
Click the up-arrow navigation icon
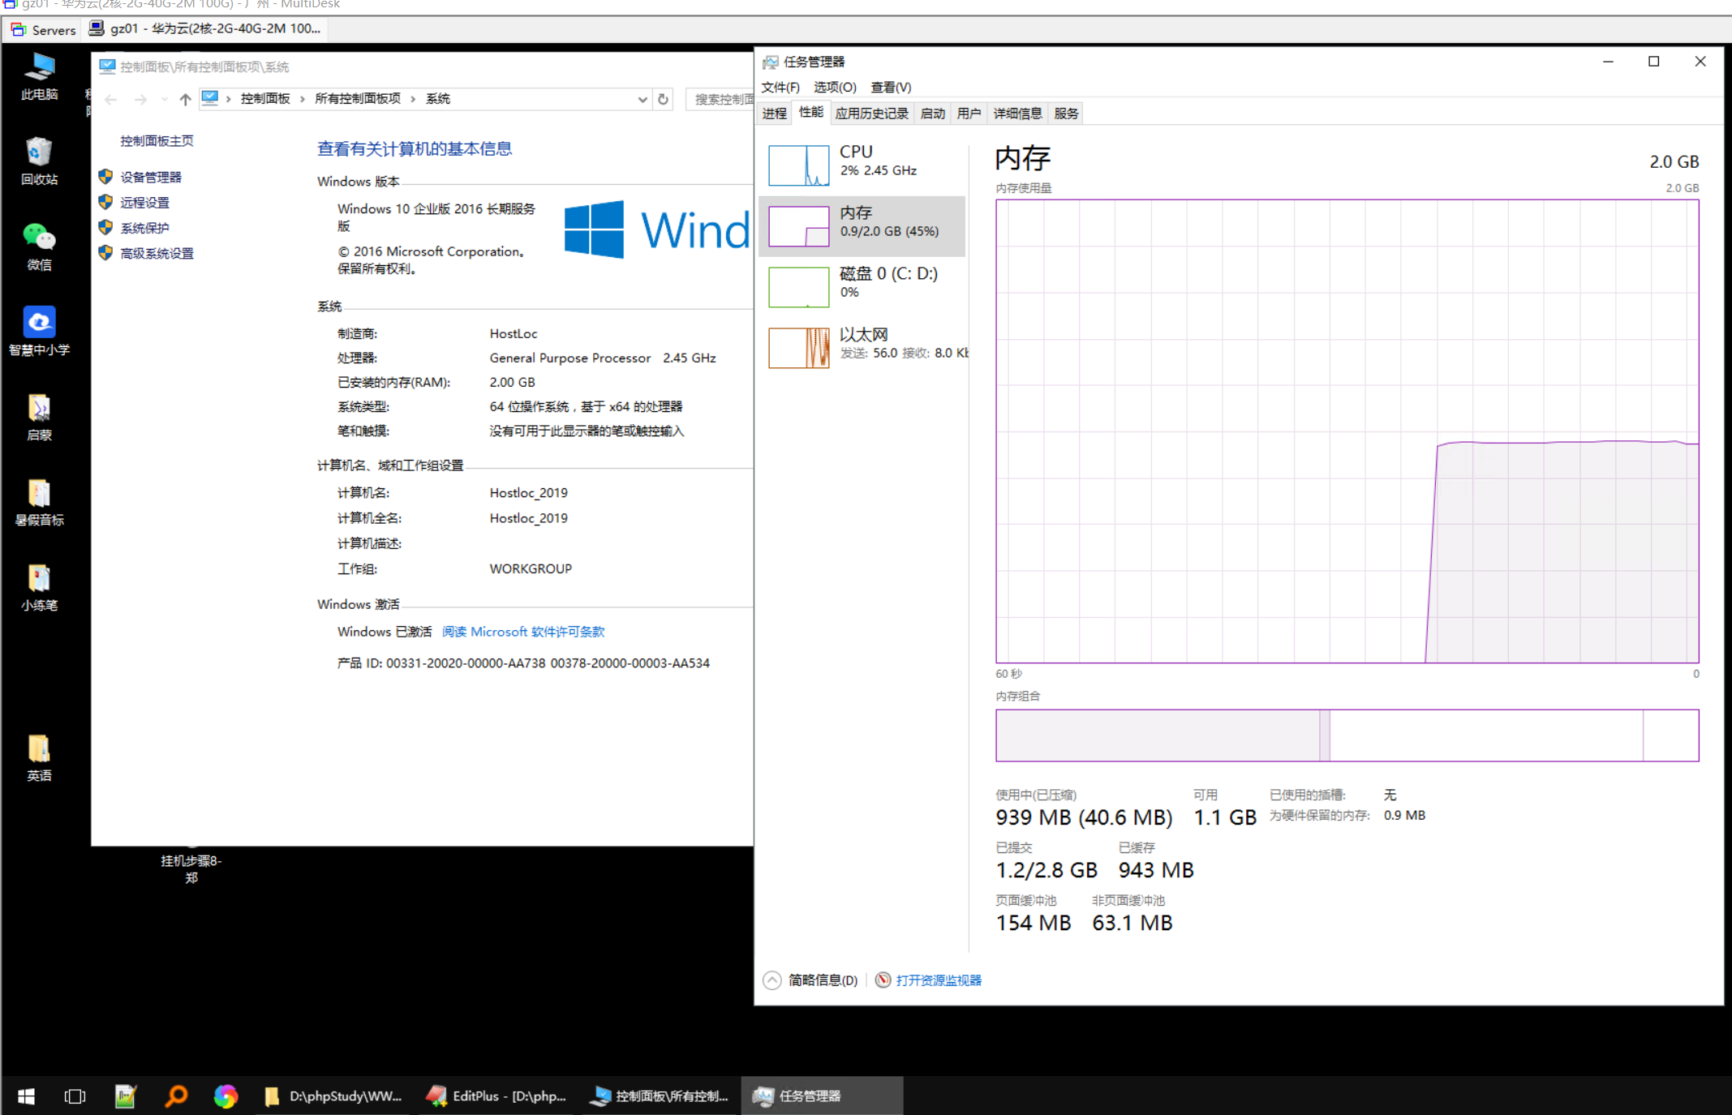tap(185, 99)
